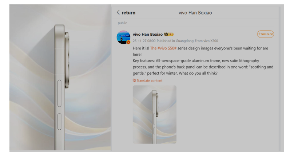
Task: Click the plus sign in focus on
Action: click(x=260, y=34)
